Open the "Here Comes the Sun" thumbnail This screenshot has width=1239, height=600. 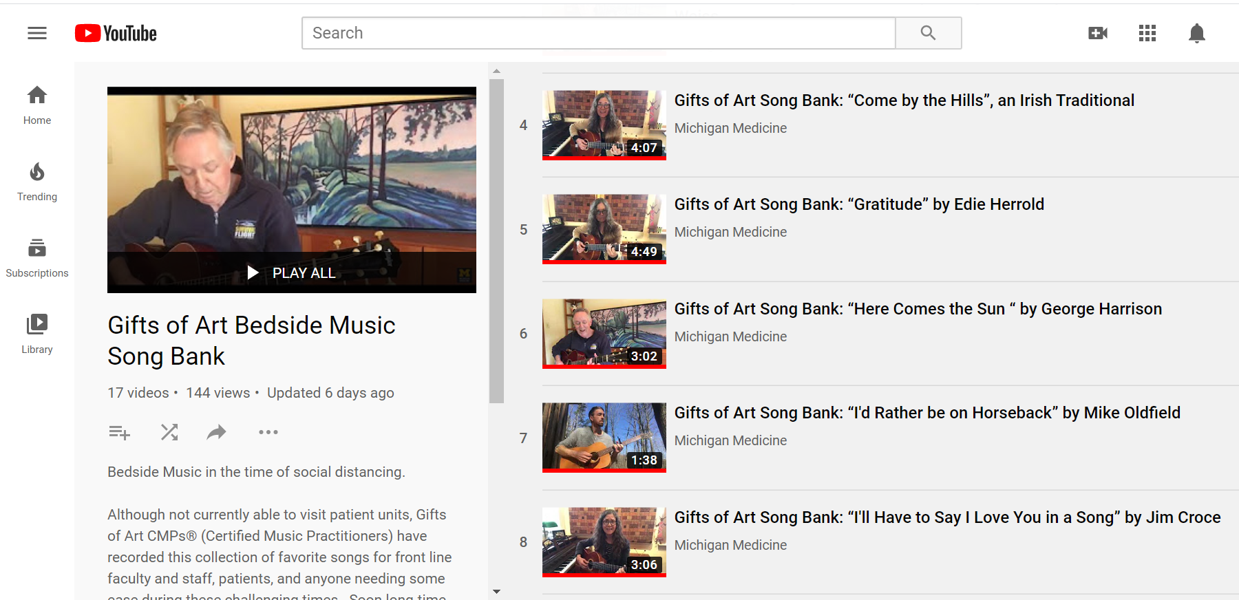pos(604,334)
